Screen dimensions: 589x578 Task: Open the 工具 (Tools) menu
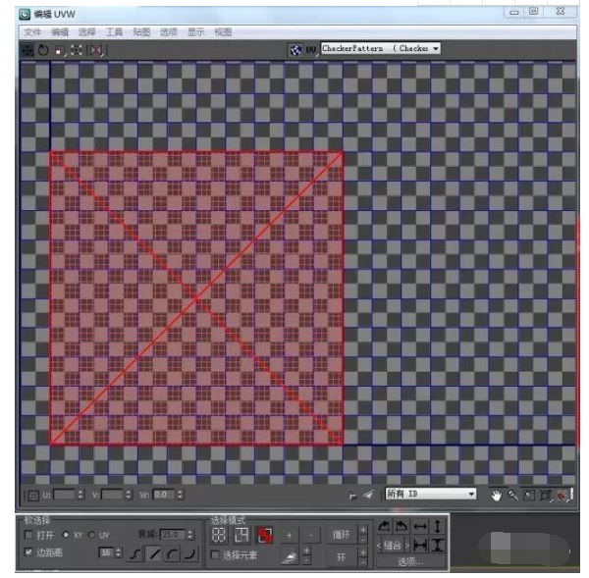114,32
